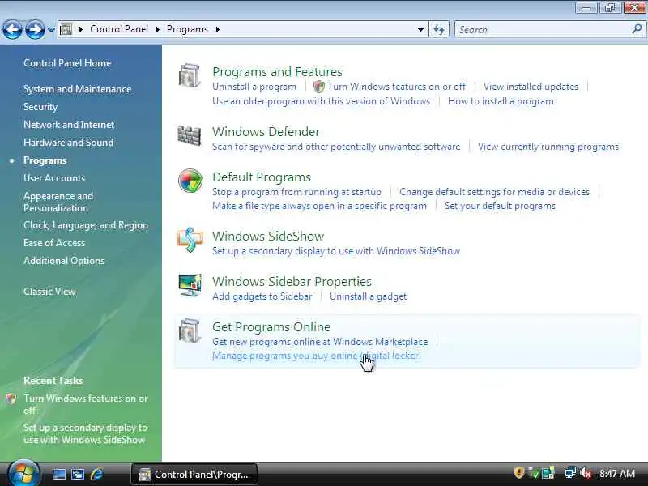Click Switch between windows quick launch icon
Screen dimensions: 648x486
click(x=77, y=475)
